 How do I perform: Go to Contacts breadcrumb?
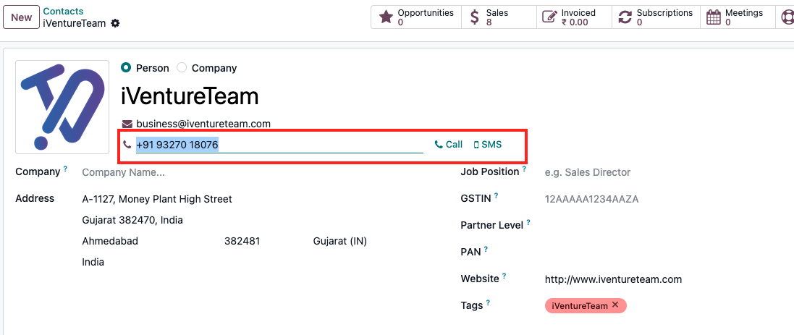[63, 11]
